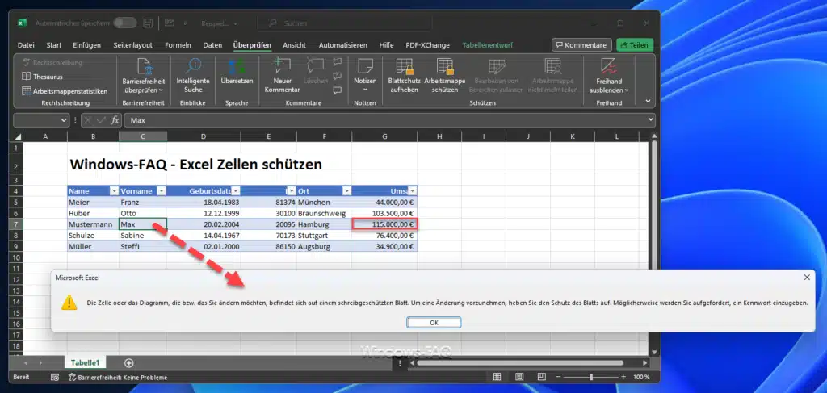
Task: Click the cell with date 14.04.1967
Action: [204, 236]
